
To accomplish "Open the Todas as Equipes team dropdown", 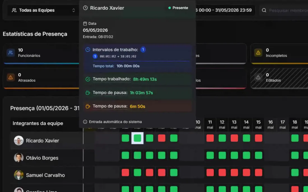I will coord(43,10).
